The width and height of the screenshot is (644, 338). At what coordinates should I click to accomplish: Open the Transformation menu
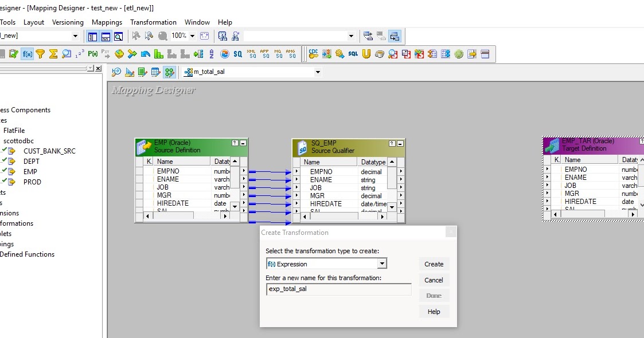click(x=153, y=22)
